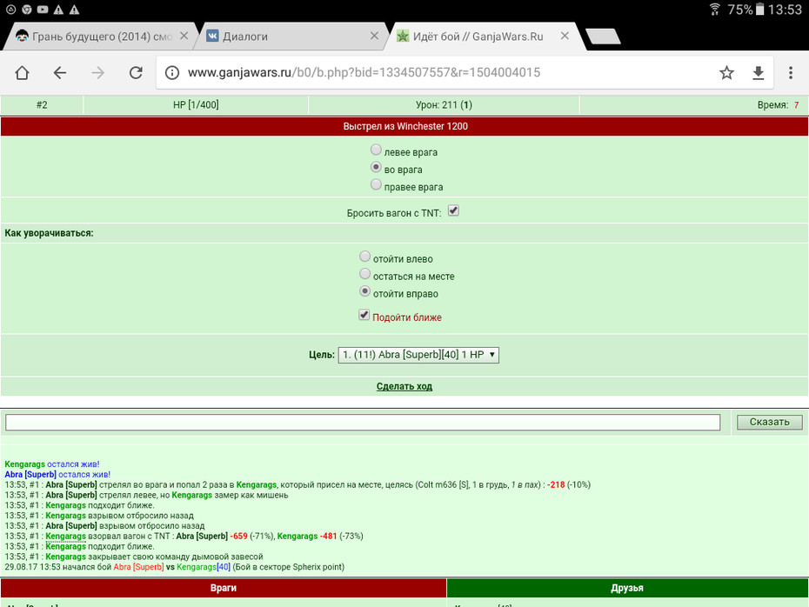Image resolution: width=809 pixels, height=607 pixels.
Task: Select dodge 'остаться на месте' option
Action: click(364, 274)
